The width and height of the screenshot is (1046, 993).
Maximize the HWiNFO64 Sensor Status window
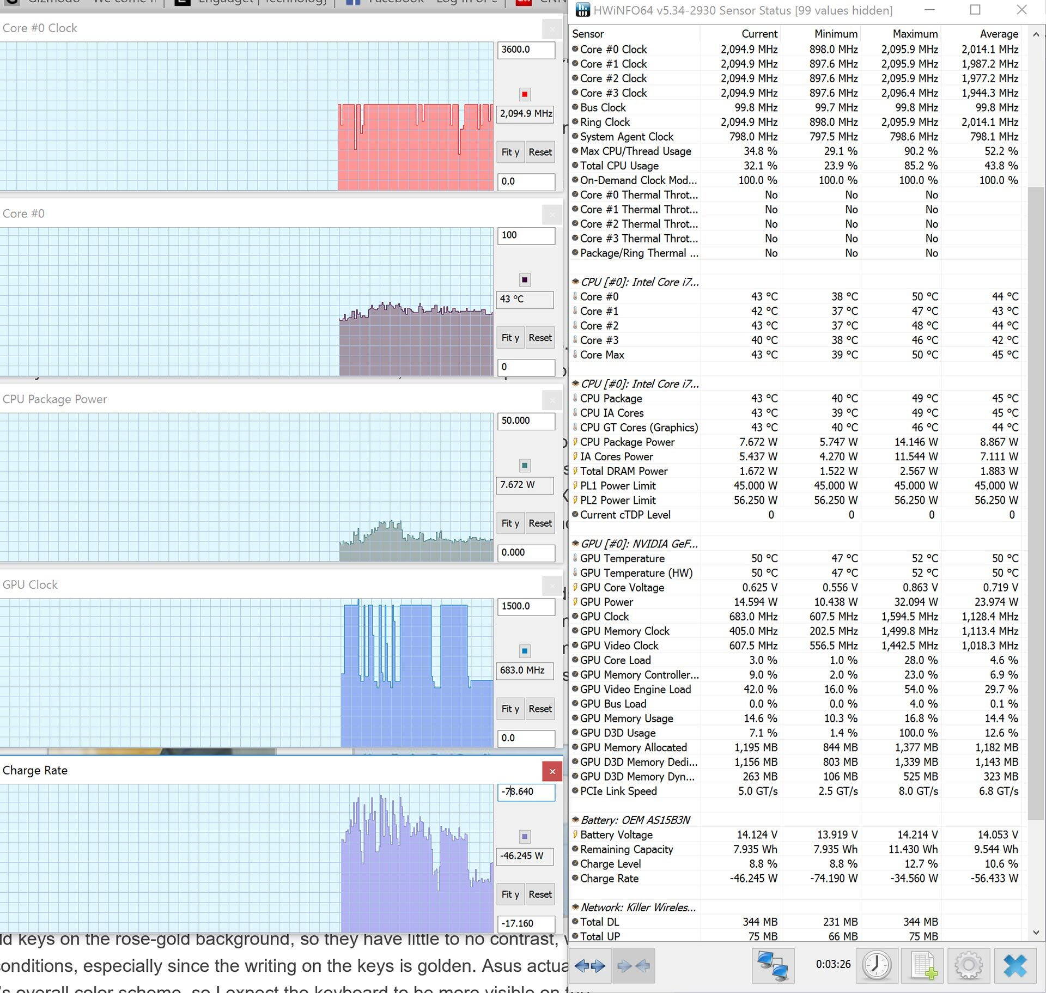[975, 10]
